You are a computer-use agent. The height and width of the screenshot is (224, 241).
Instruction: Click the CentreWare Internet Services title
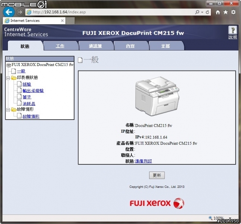click(26, 32)
